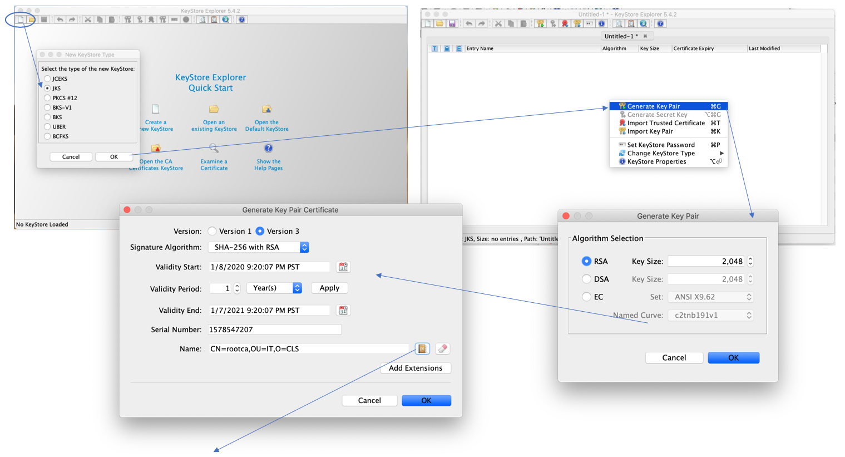Click Examine a Certificate quick start icon

pos(214,148)
